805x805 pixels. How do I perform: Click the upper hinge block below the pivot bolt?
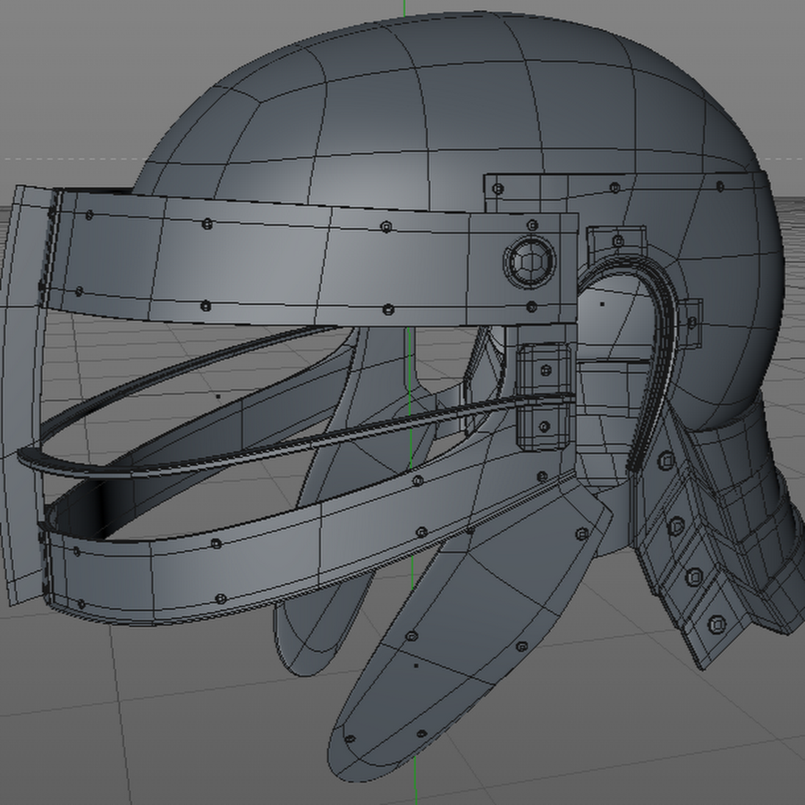pyautogui.click(x=543, y=369)
